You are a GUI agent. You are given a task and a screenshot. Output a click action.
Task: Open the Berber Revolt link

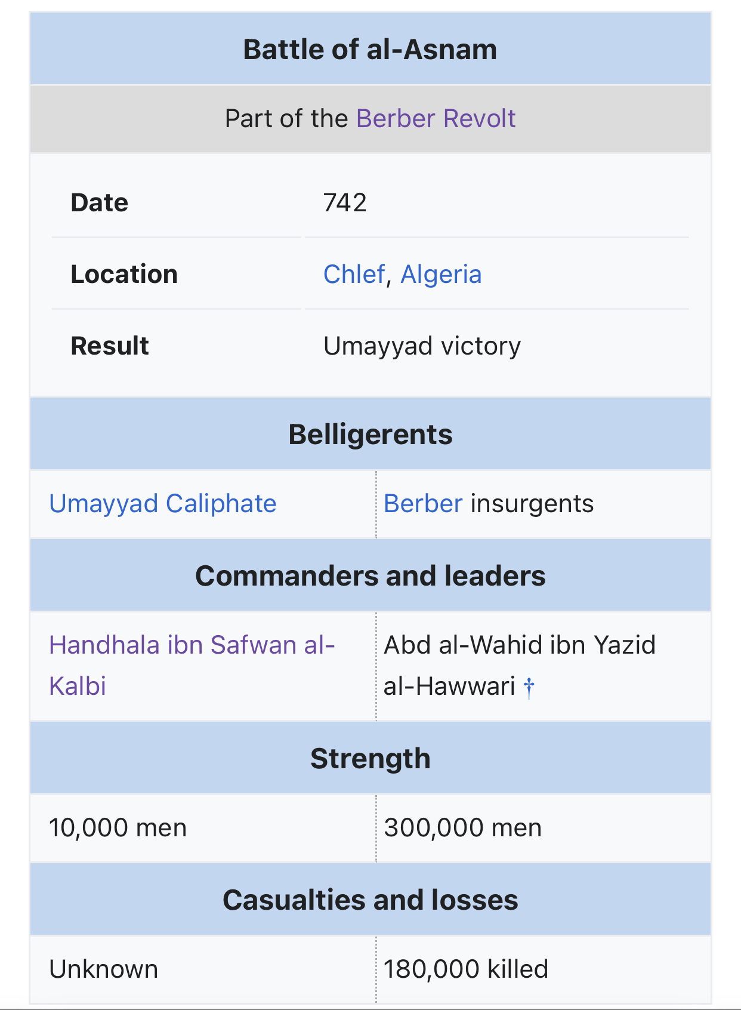point(436,118)
